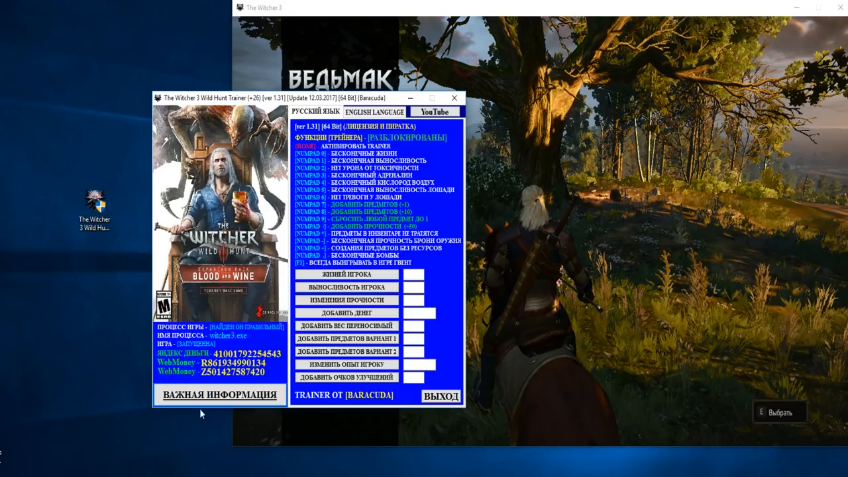The height and width of the screenshot is (477, 848).
Task: Click the ВЫХОД exit button
Action: (441, 396)
